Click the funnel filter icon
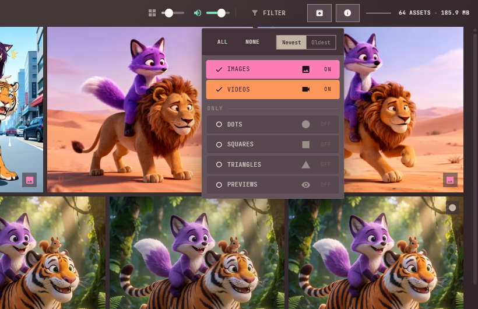 coord(255,13)
